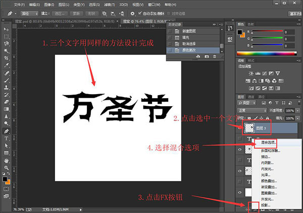Choose 描边... from the FX menu

pos(277,157)
